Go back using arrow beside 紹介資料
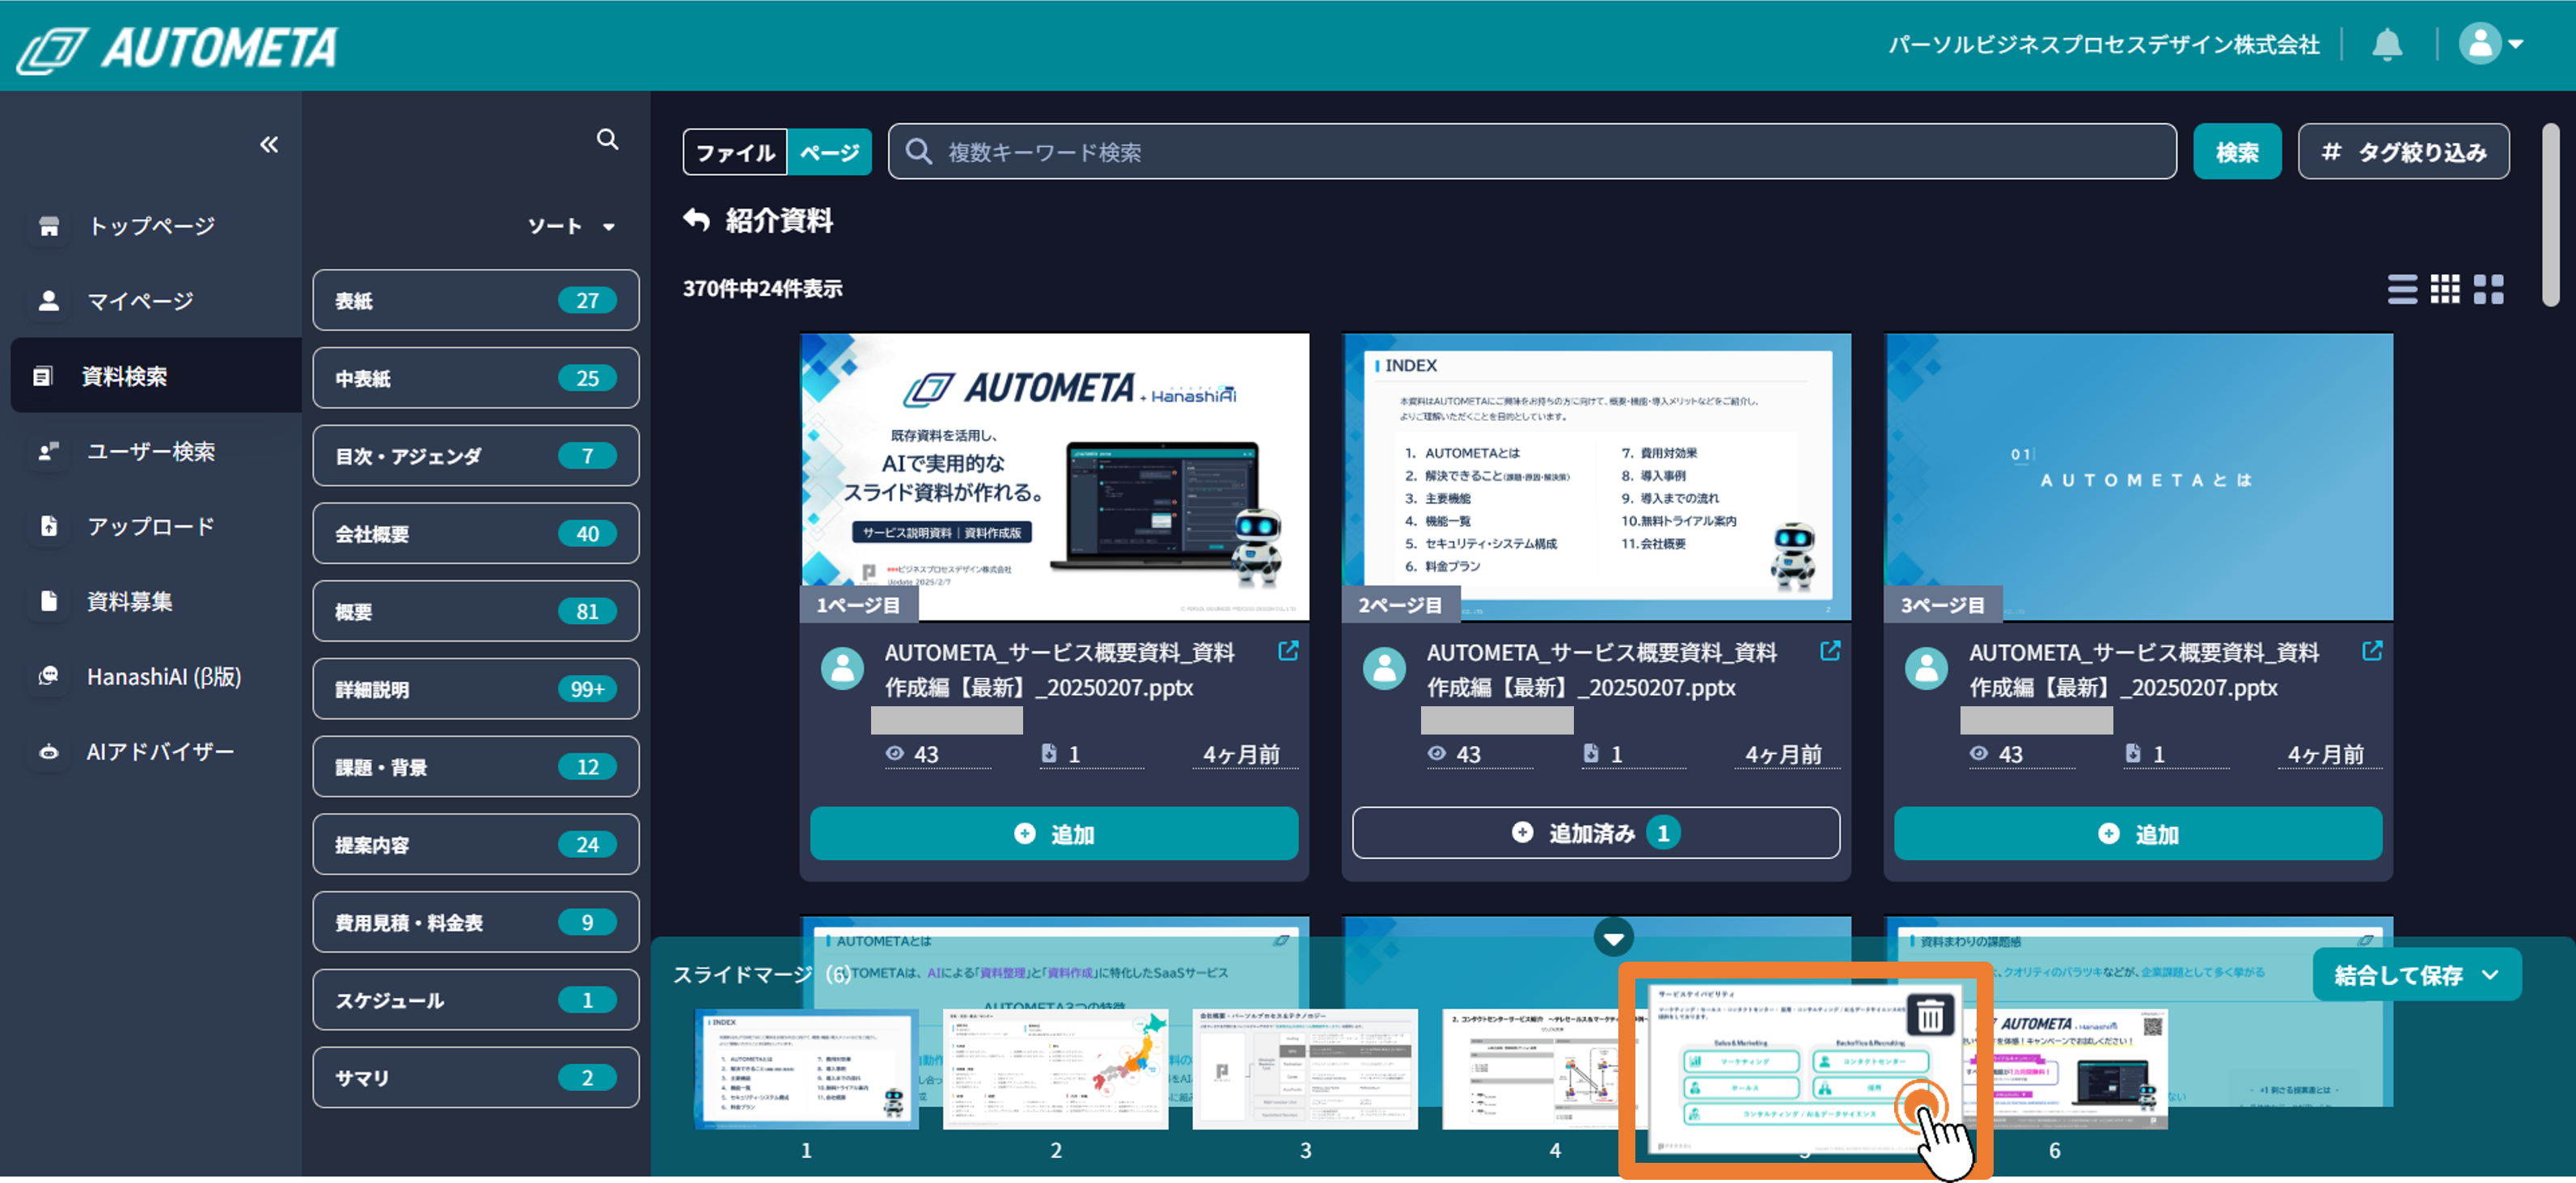The image size is (2576, 1183). (x=697, y=220)
